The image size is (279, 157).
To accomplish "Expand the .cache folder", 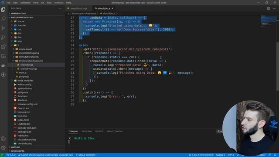I will tap(36, 21).
